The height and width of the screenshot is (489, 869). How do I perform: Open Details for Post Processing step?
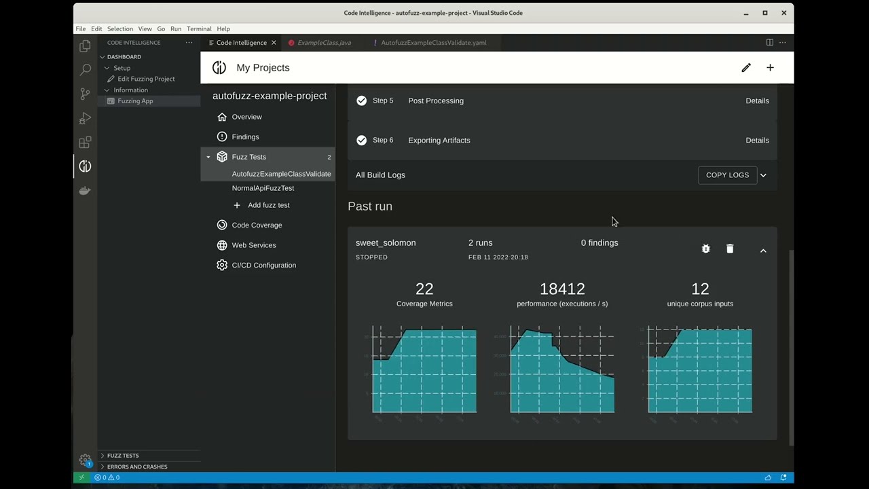pyautogui.click(x=757, y=101)
